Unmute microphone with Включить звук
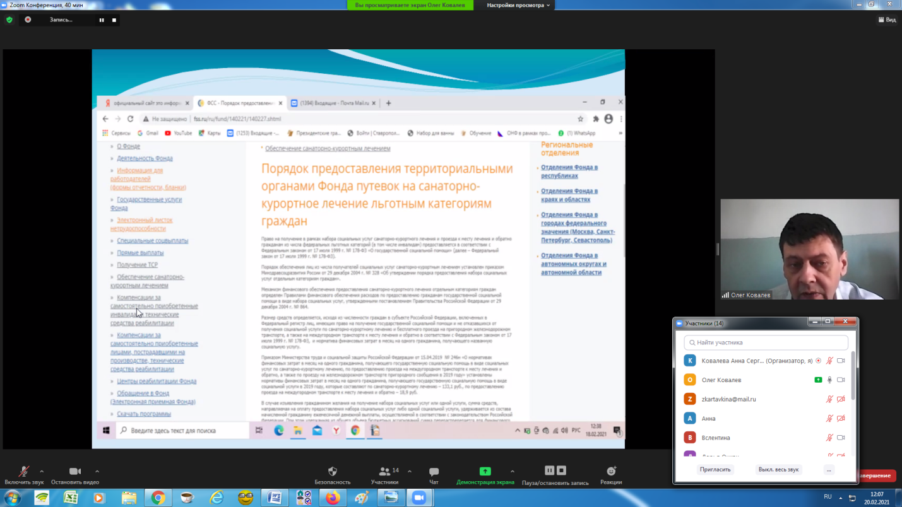 (x=24, y=472)
